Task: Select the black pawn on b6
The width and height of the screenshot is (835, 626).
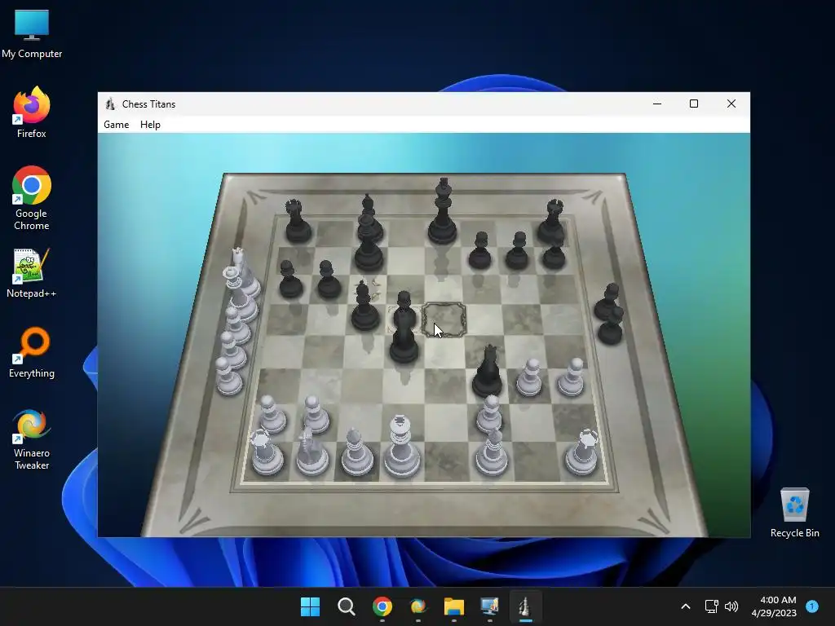Action: 329,280
